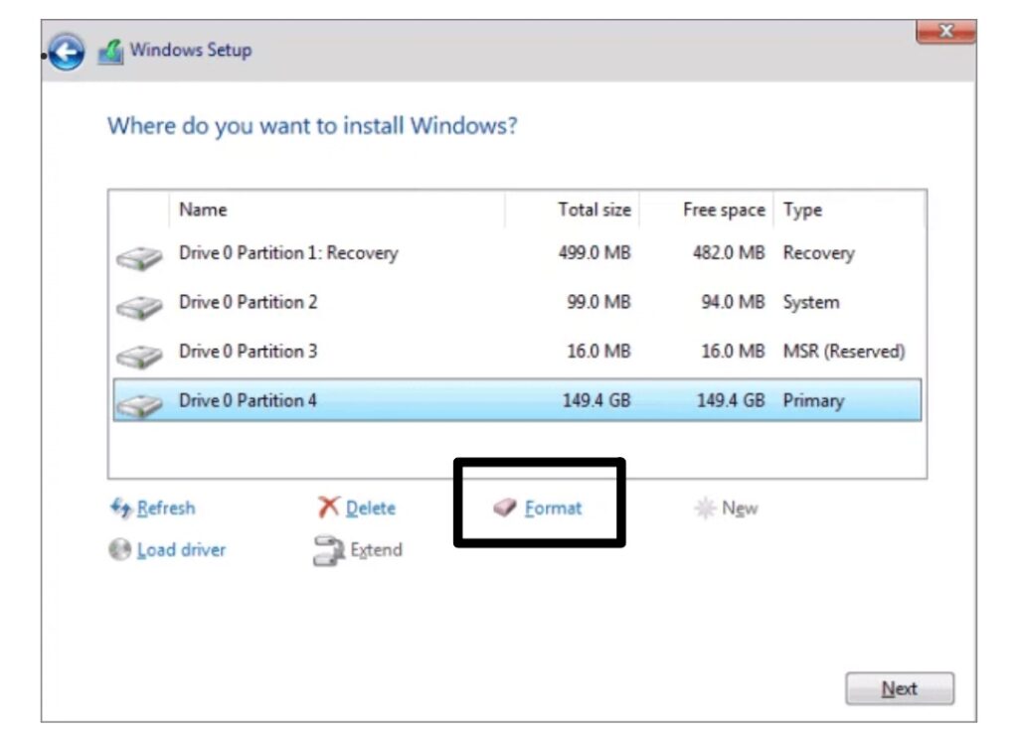This screenshot has height=735, width=1018.
Task: Delete the selected partition
Action: point(370,508)
